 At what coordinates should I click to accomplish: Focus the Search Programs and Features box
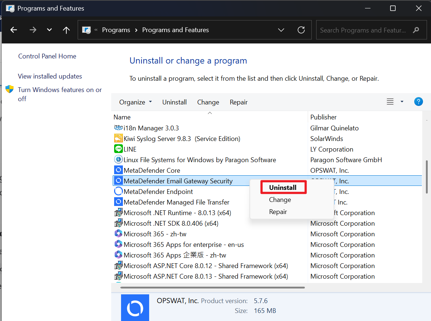pos(371,30)
